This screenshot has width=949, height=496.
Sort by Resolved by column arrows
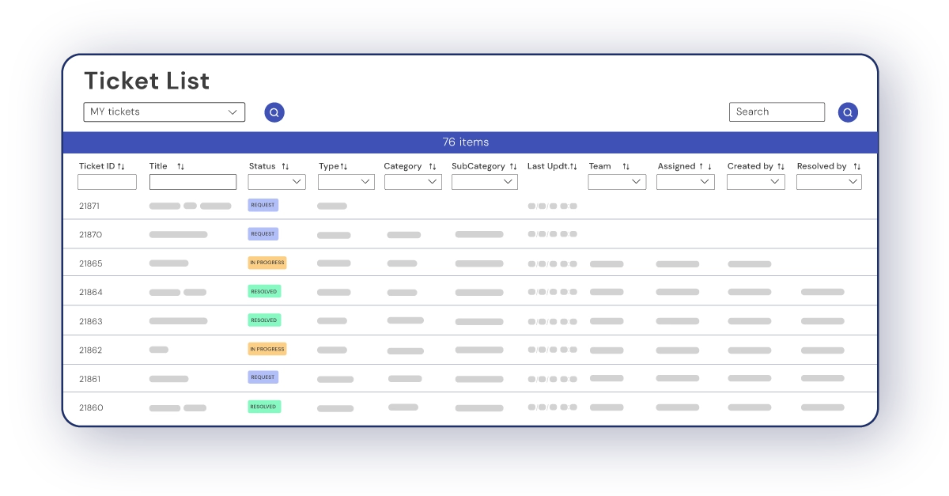[x=857, y=167]
